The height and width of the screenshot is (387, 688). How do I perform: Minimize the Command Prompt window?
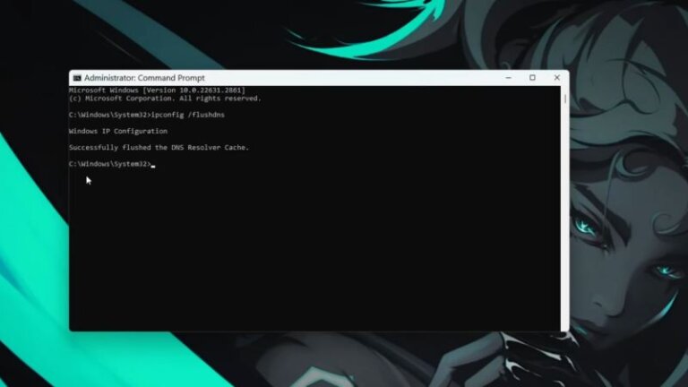point(508,78)
